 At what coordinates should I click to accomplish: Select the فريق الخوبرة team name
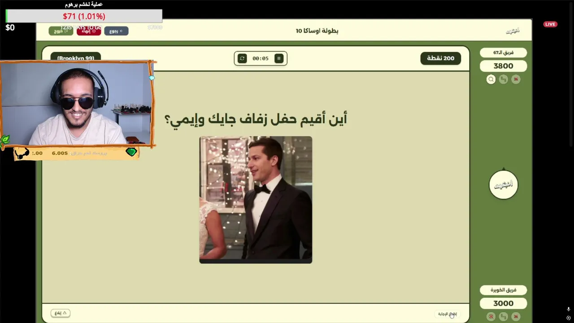pos(503,290)
